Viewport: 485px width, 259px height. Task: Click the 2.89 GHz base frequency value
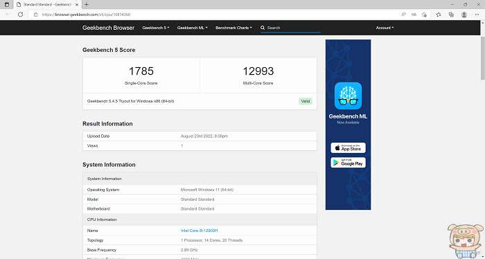[189, 250]
